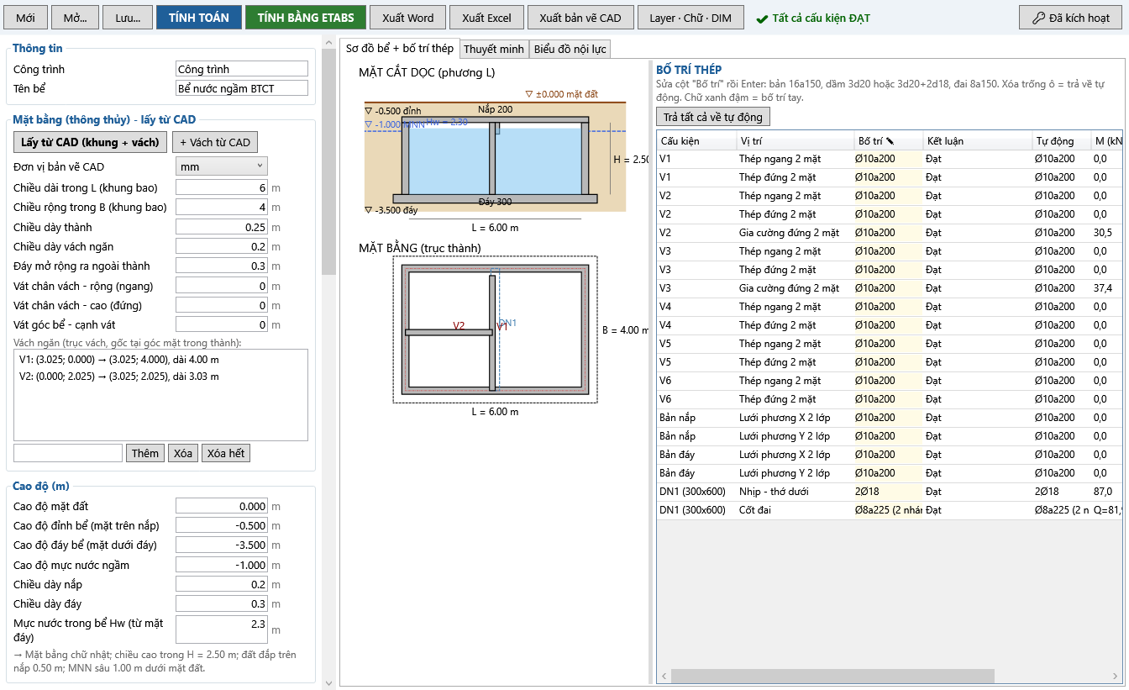Click the Mực nước trong bể Hw field
Screen dimensions: 1129x690
tap(222, 629)
